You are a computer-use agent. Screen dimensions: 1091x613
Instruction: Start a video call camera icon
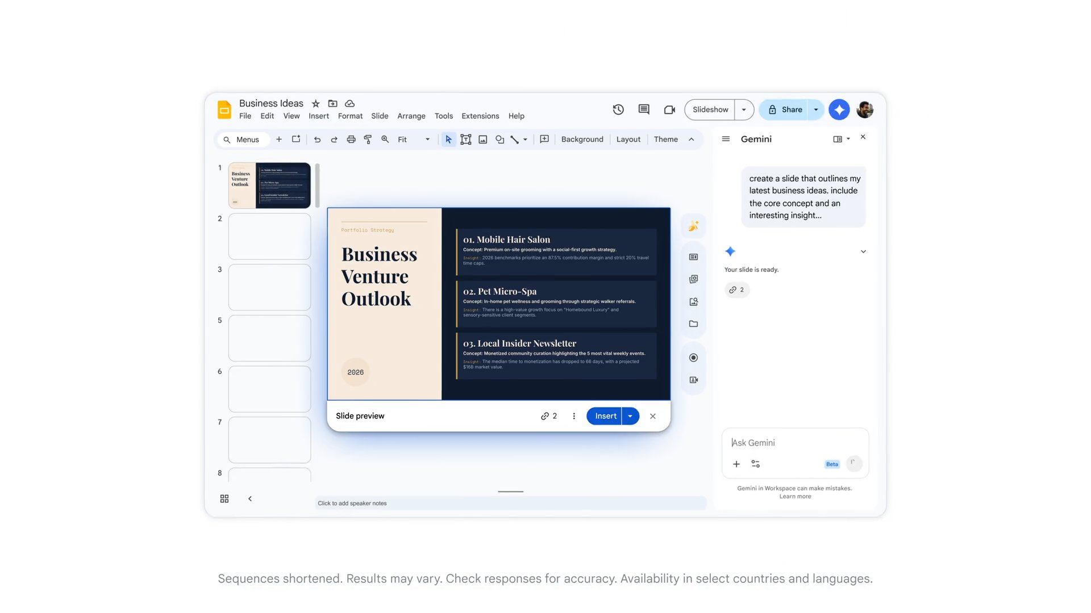point(669,110)
